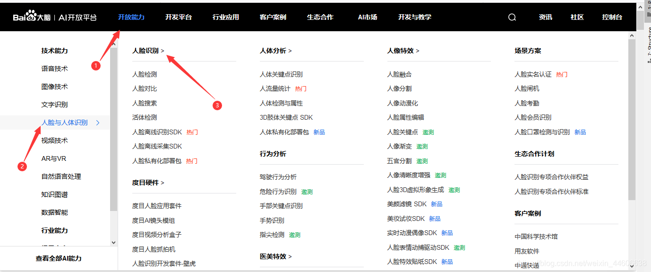Select 图像技术 in the sidebar
The image size is (651, 272).
(x=55, y=87)
